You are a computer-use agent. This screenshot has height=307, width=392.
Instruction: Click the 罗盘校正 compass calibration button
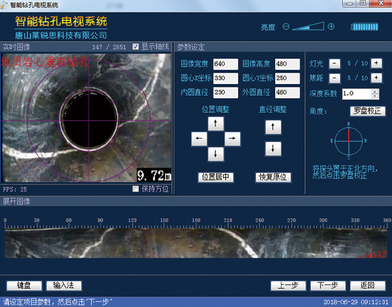pos(367,111)
